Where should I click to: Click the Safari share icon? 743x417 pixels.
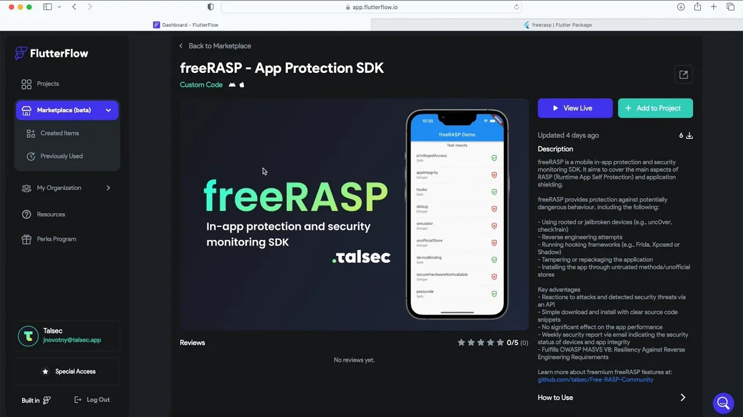pyautogui.click(x=697, y=7)
